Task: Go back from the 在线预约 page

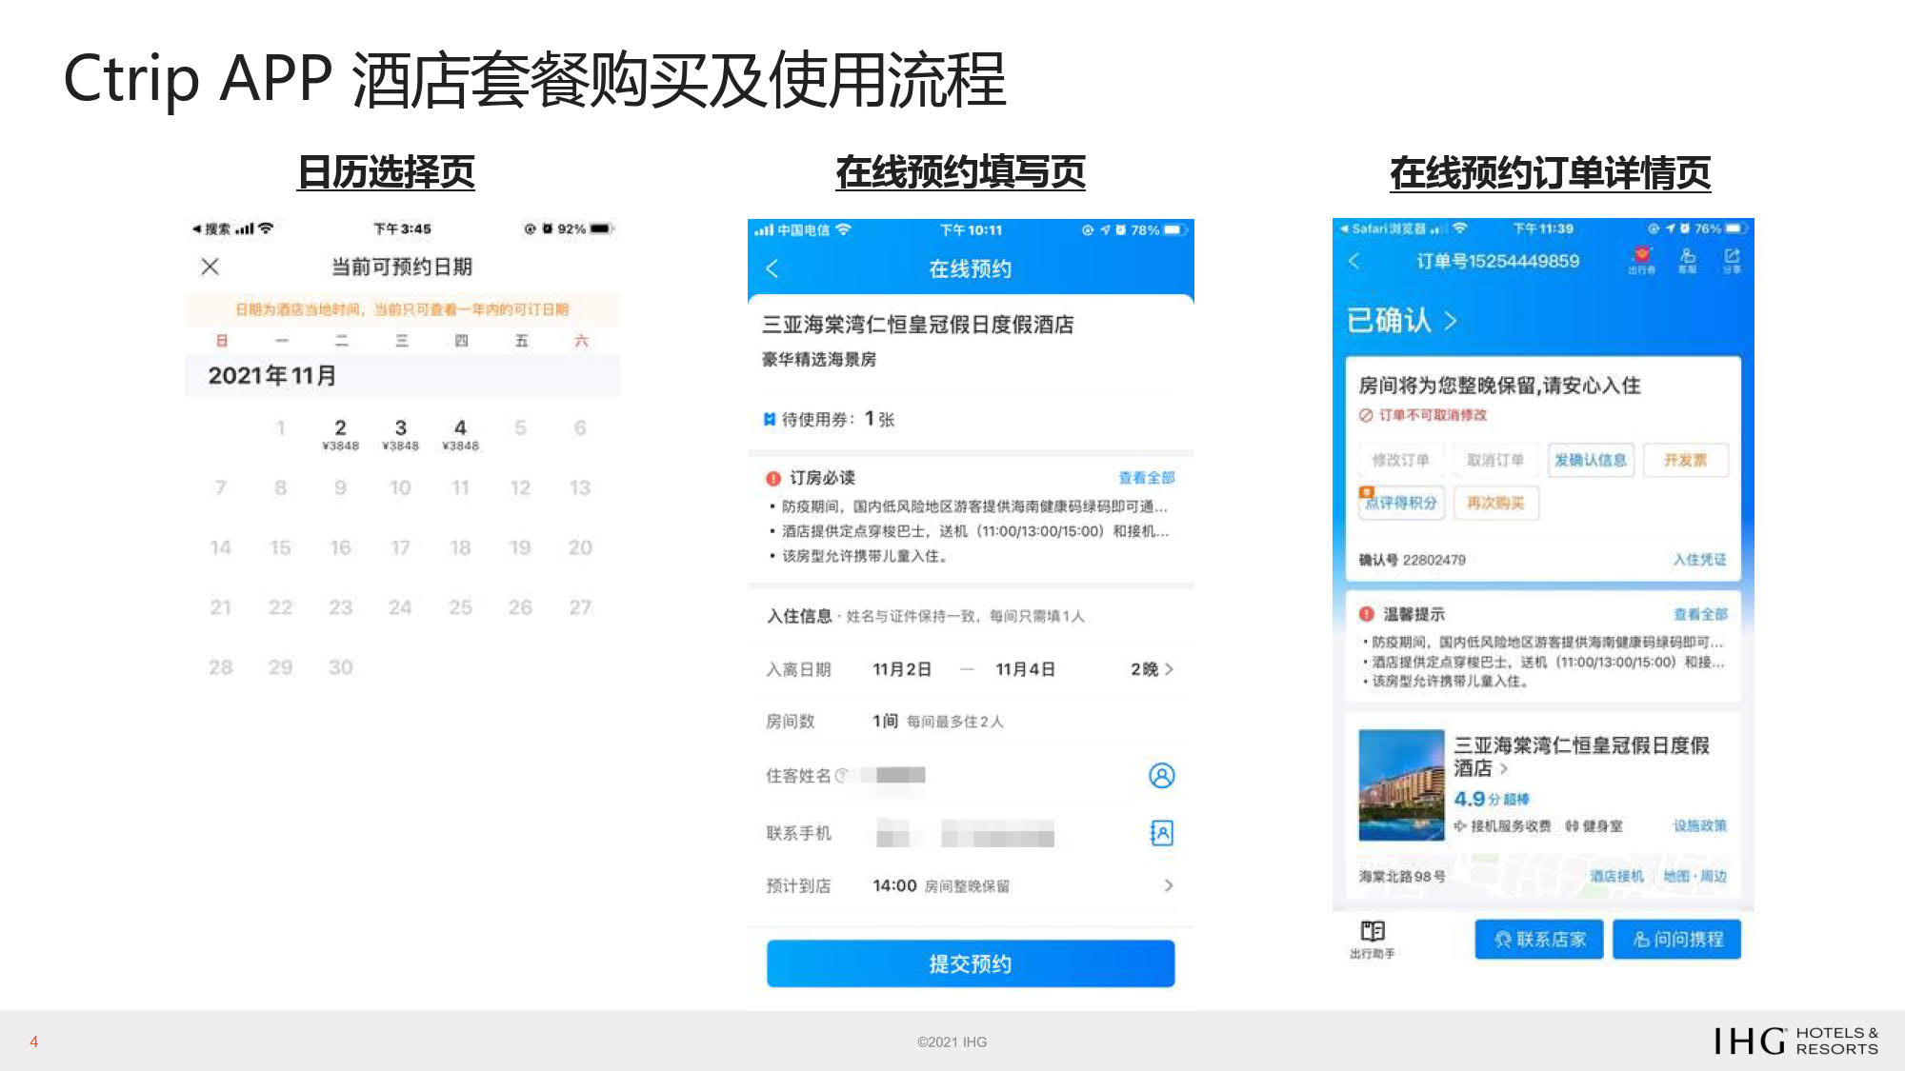Action: pyautogui.click(x=772, y=268)
